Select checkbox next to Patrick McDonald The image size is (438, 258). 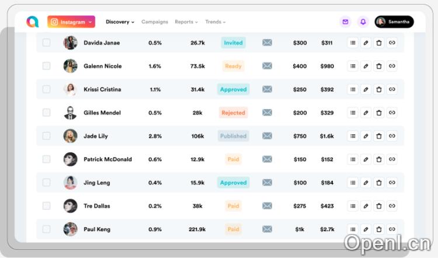[x=47, y=159]
